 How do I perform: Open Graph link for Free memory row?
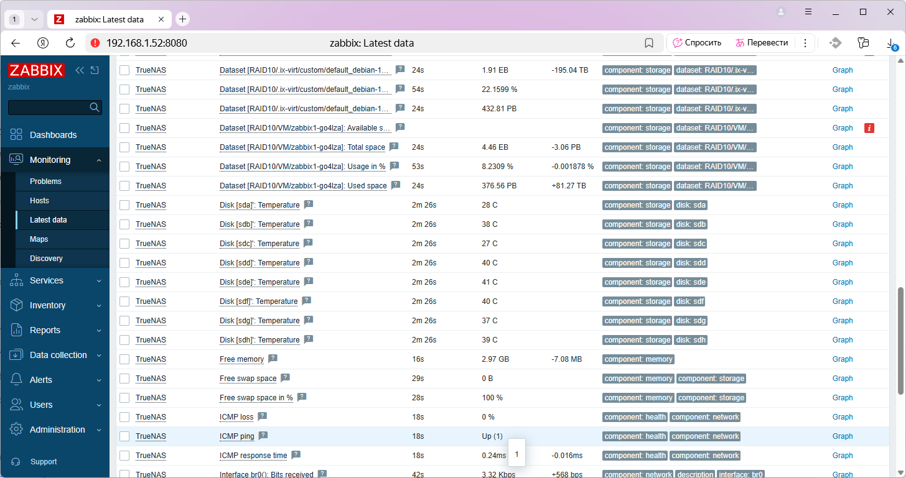click(x=843, y=359)
